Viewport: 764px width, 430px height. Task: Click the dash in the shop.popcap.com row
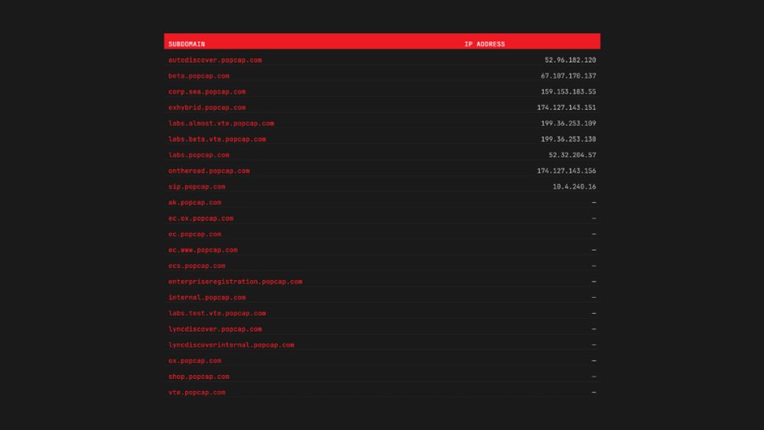594,377
